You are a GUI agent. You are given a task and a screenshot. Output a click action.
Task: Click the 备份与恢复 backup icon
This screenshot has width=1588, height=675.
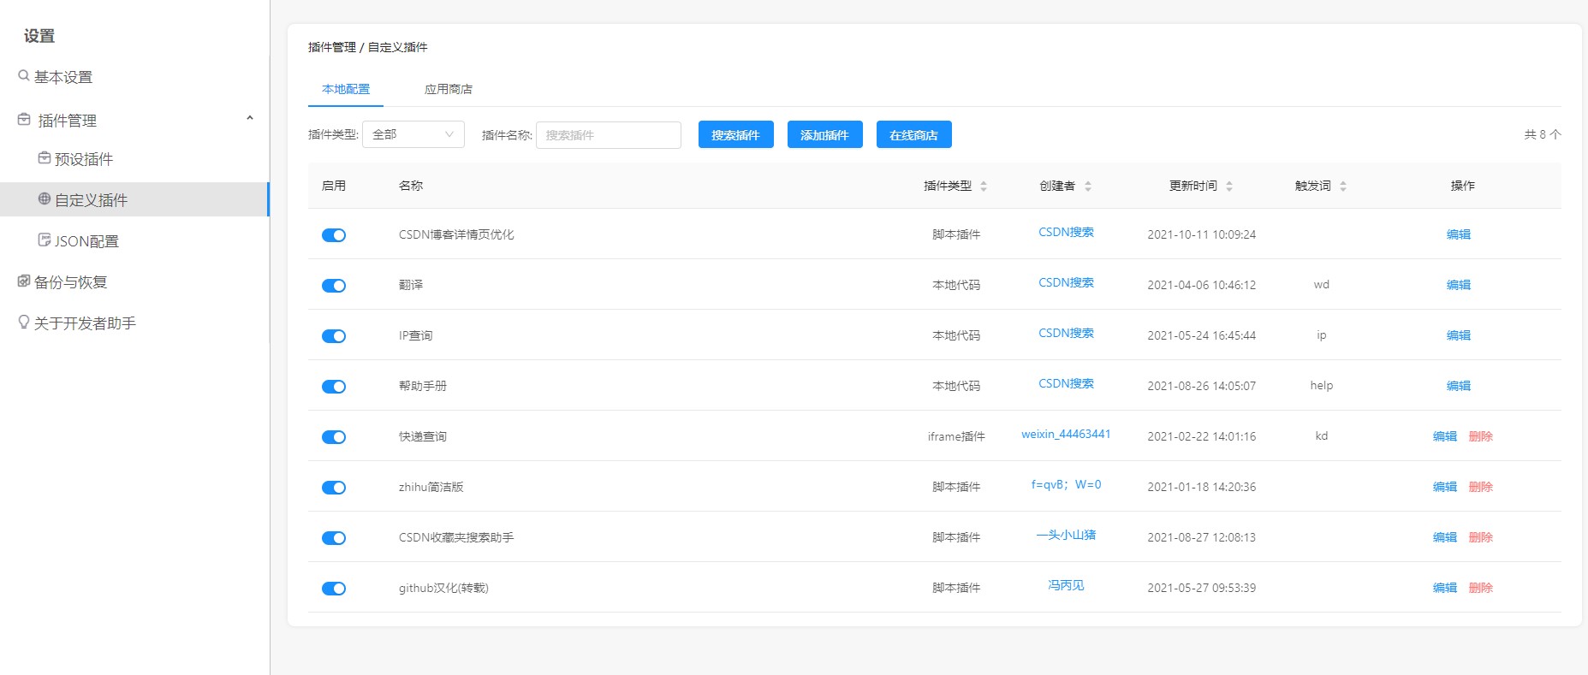tap(24, 281)
